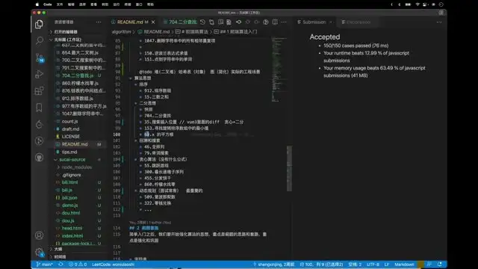The height and width of the screenshot is (269, 478).
Task: Open the Explorer view in the activity bar
Action: [39, 24]
